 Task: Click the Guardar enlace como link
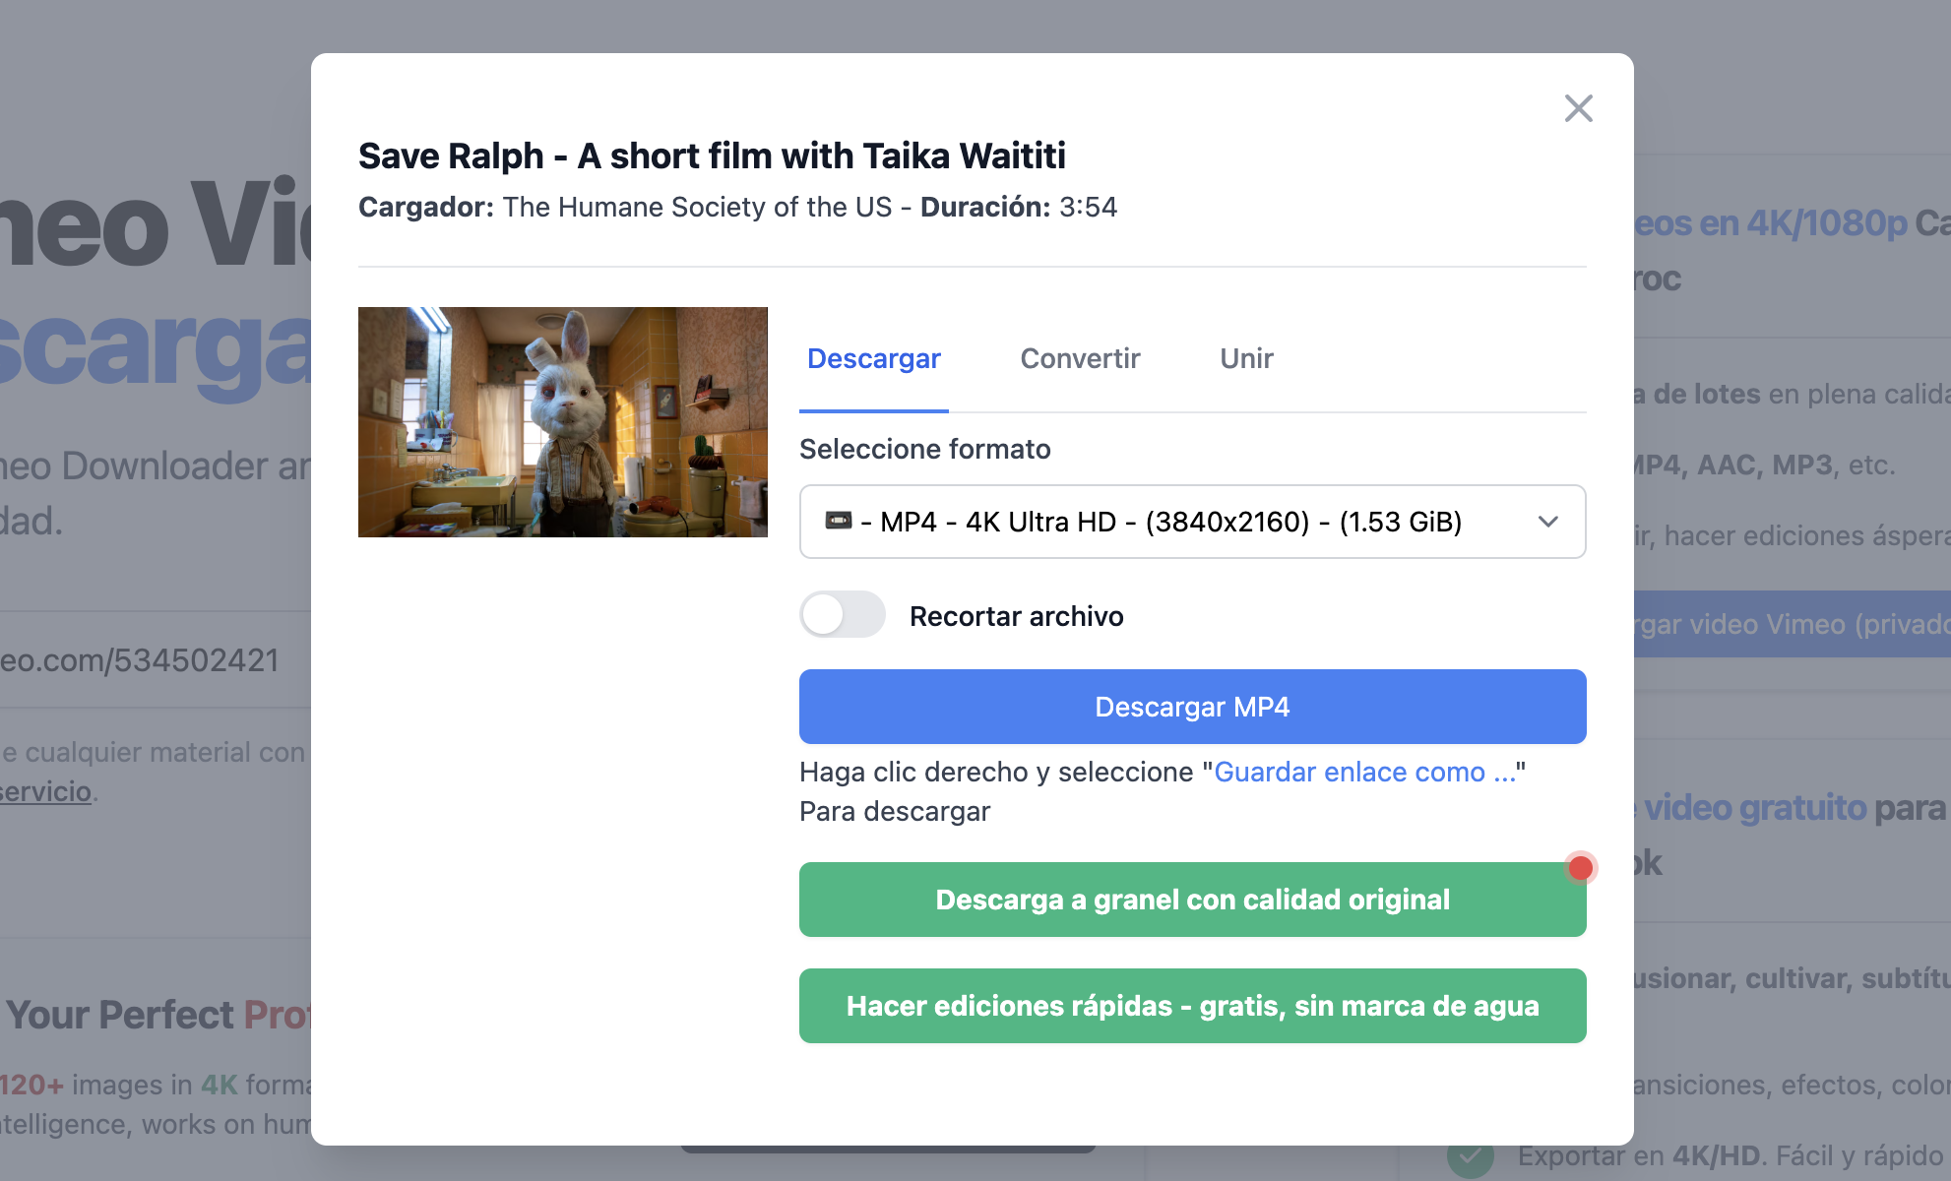1364,773
